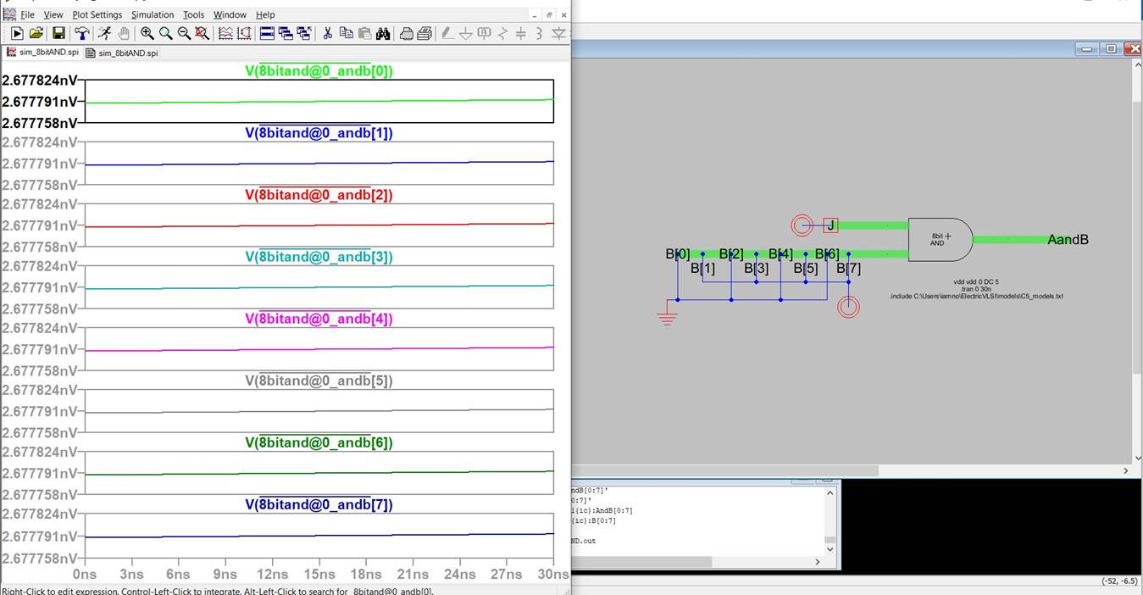Click the 30ns time axis label
Viewport: 1143px width, 595px height.
[553, 574]
